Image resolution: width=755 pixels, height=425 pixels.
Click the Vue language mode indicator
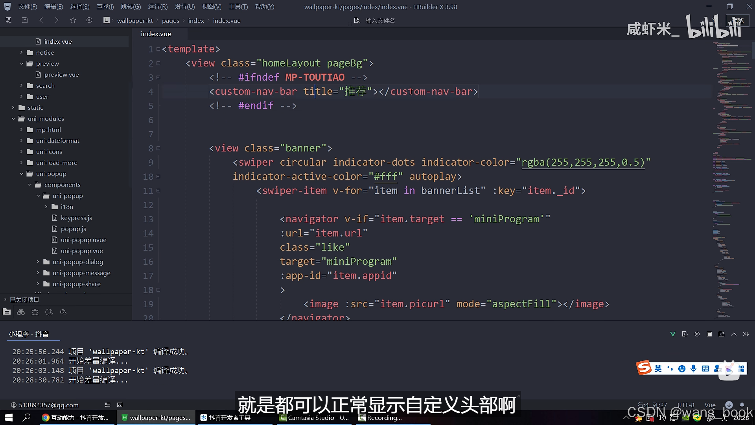point(710,405)
